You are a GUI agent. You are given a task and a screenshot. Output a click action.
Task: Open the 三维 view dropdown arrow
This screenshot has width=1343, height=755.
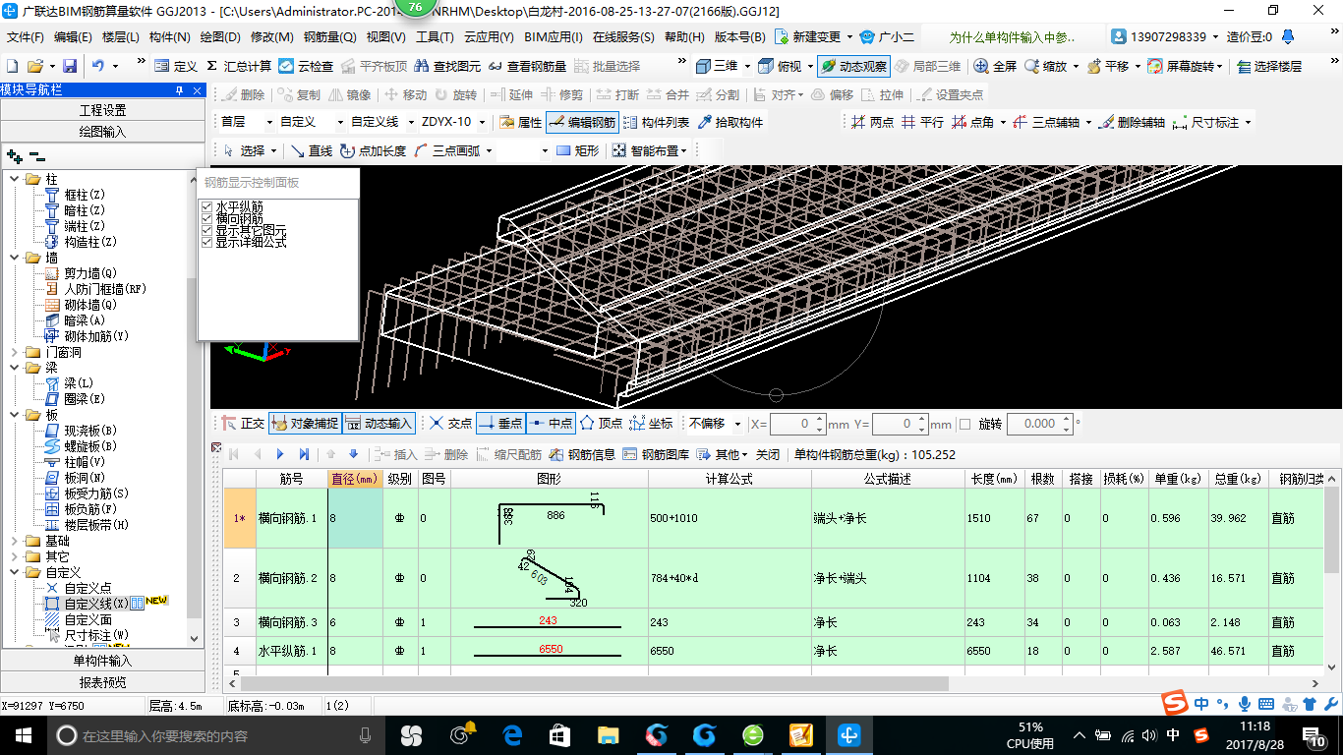coord(747,66)
